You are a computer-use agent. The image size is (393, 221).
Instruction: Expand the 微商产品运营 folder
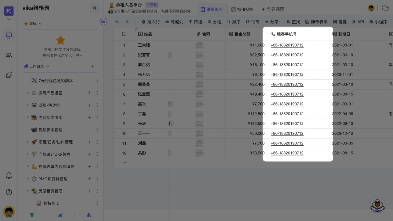pyautogui.click(x=28, y=93)
